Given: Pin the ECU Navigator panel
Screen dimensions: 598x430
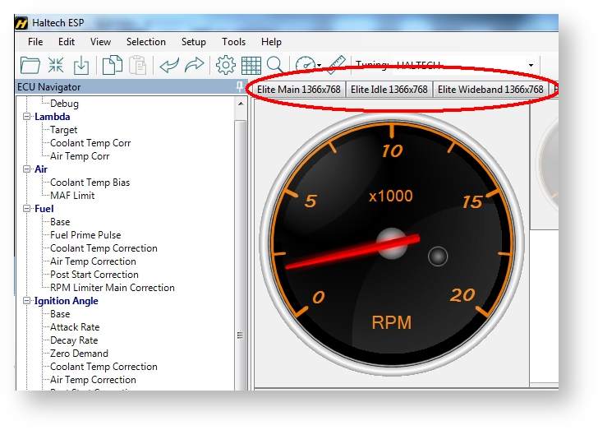Looking at the screenshot, I should coord(239,86).
